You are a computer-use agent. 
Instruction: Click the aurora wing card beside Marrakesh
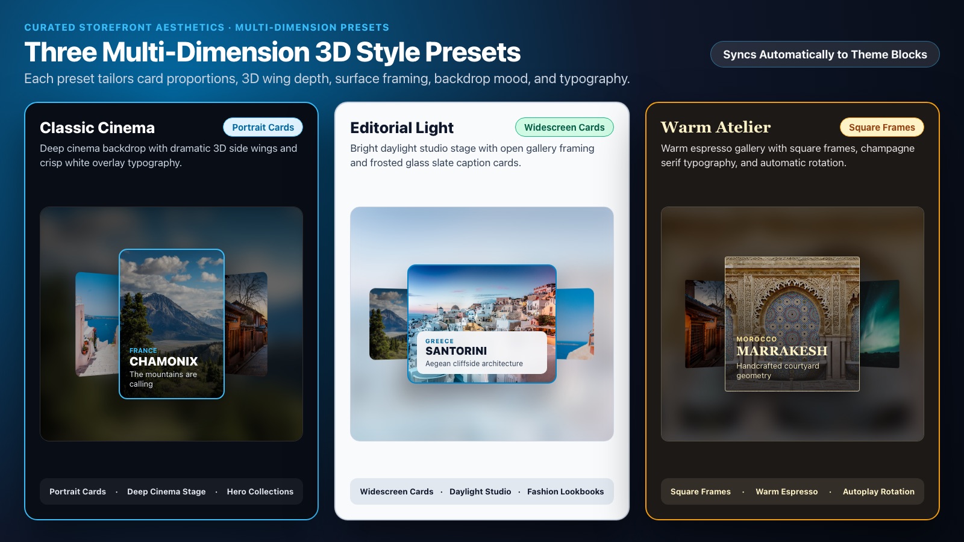[x=880, y=324]
